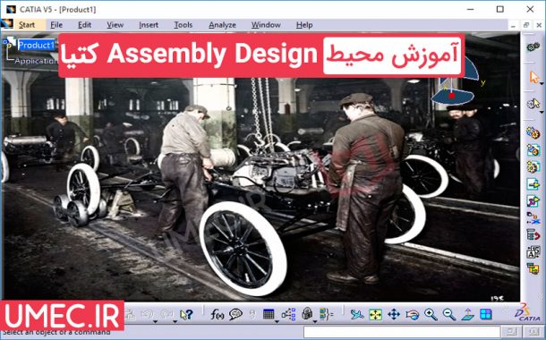Image resolution: width=546 pixels, height=340 pixels.
Task: Select the Rotate view tool
Action: 413,315
